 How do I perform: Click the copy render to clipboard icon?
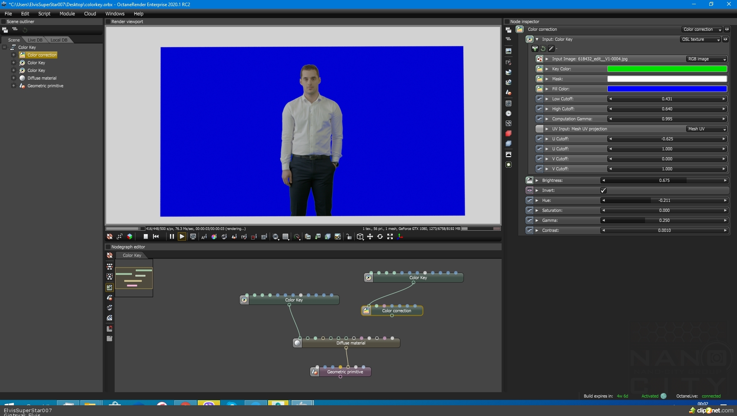coord(308,237)
